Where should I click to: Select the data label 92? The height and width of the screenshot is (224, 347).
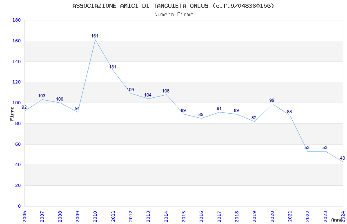coord(24,107)
